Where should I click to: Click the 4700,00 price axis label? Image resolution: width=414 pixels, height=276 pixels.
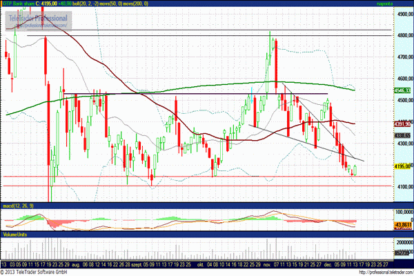pos(405,57)
